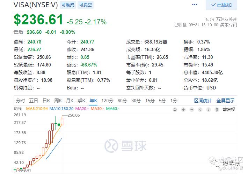
Task: Switch to the 60分 chart tab
Action: (x=122, y=101)
